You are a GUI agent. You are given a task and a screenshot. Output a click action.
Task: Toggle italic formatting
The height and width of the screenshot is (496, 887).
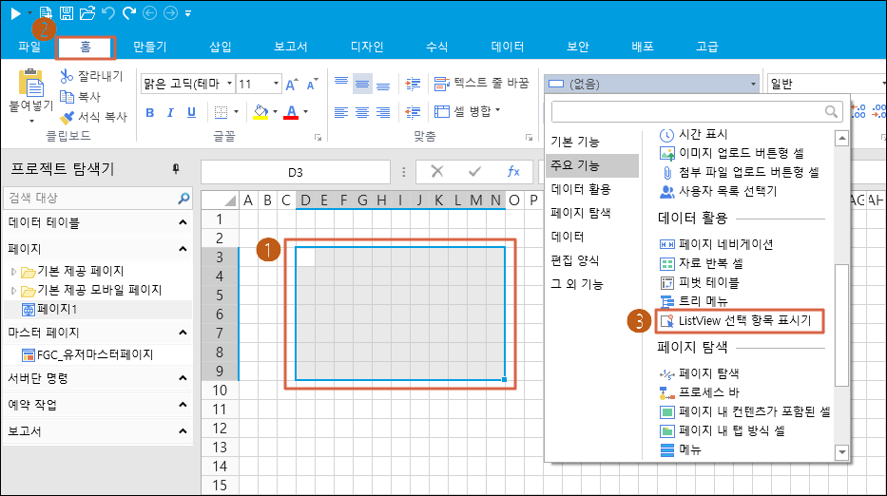click(171, 112)
